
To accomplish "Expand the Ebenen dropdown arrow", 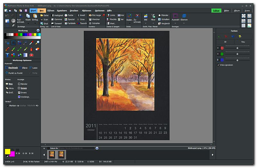I will coord(184,23).
